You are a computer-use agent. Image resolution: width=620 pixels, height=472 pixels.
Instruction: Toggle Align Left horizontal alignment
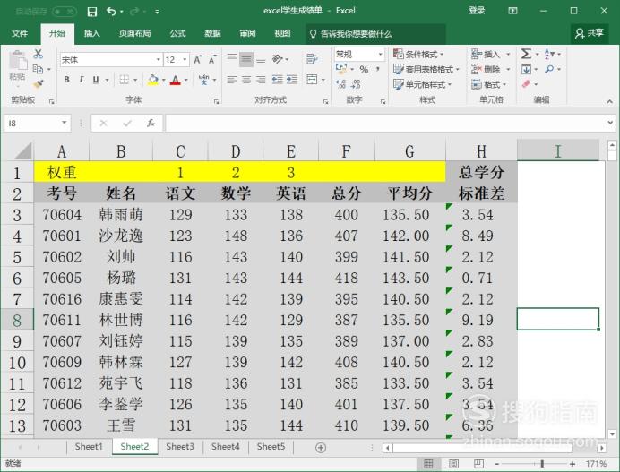point(232,80)
